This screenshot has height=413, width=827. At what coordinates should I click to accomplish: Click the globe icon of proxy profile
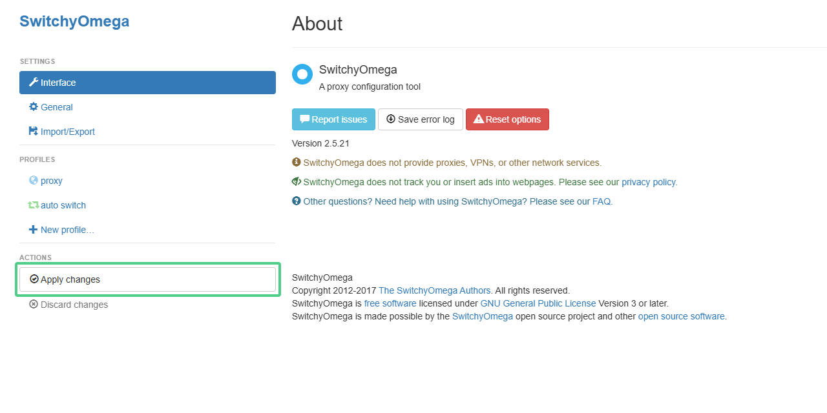coord(34,181)
